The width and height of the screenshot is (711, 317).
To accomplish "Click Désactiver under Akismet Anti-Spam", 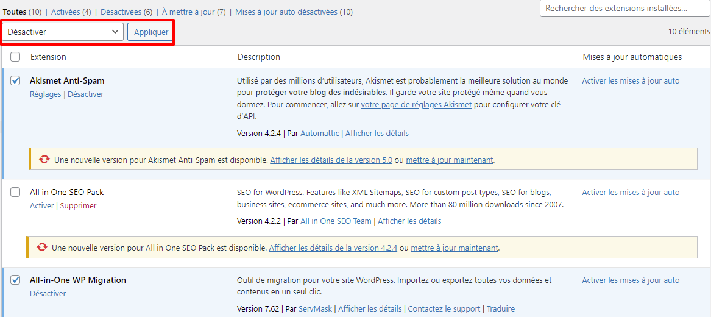I will pos(85,94).
